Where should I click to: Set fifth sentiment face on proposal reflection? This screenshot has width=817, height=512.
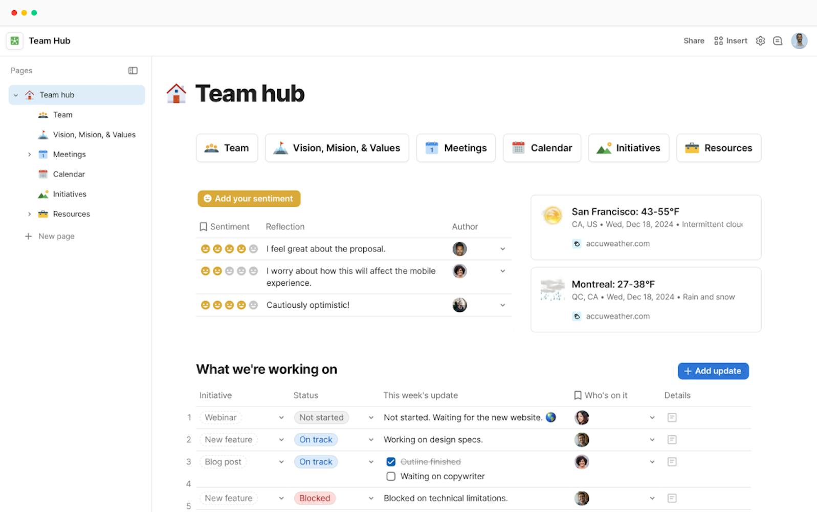pyautogui.click(x=253, y=249)
